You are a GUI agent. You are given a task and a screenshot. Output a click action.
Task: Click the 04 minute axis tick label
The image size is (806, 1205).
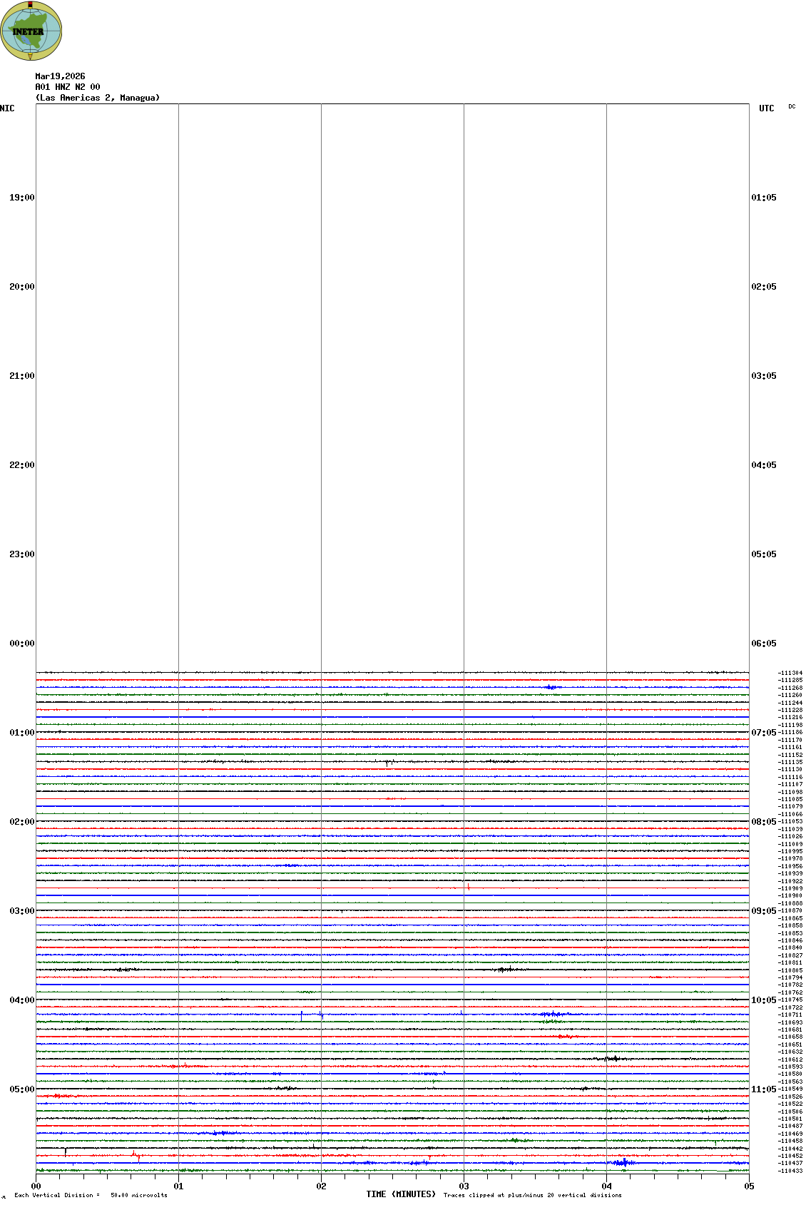pos(607,1186)
